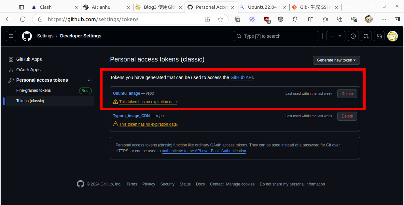Select Personal access tokens in the sidebar

pos(50,80)
